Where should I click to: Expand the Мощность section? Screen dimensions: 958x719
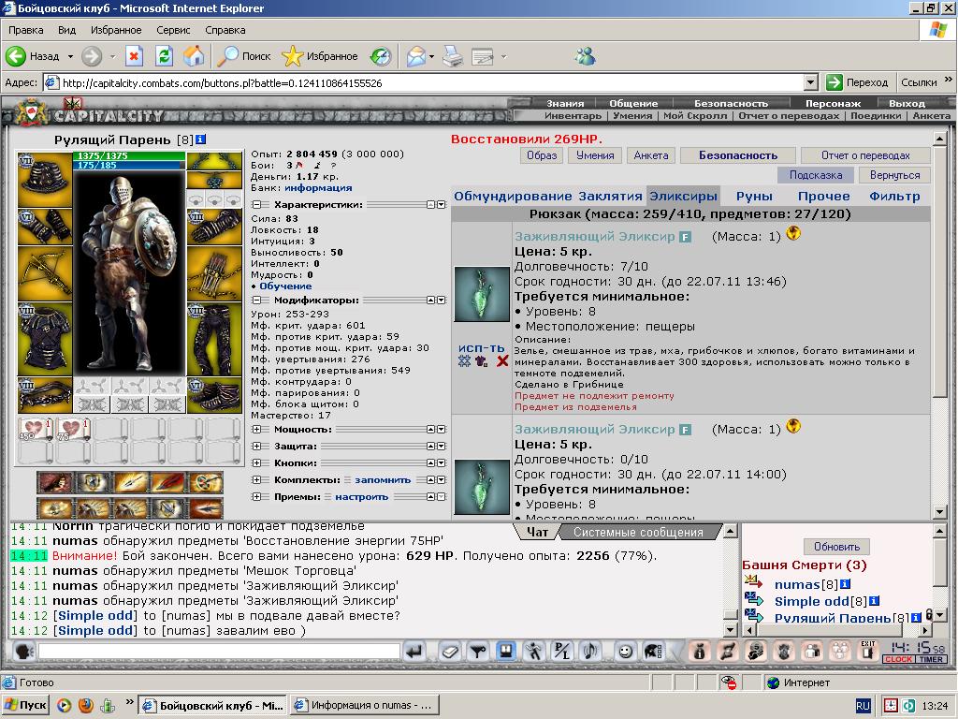pos(256,430)
